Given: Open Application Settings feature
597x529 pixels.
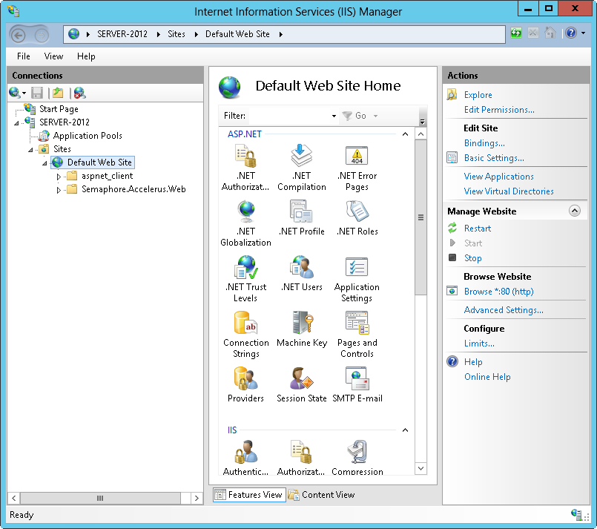Looking at the screenshot, I should (357, 279).
